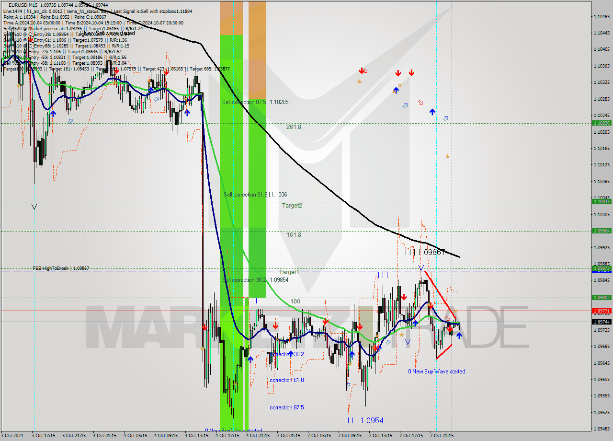Click '4 Oct 21:15' on the time axis
The image size is (613, 441).
(x=257, y=436)
